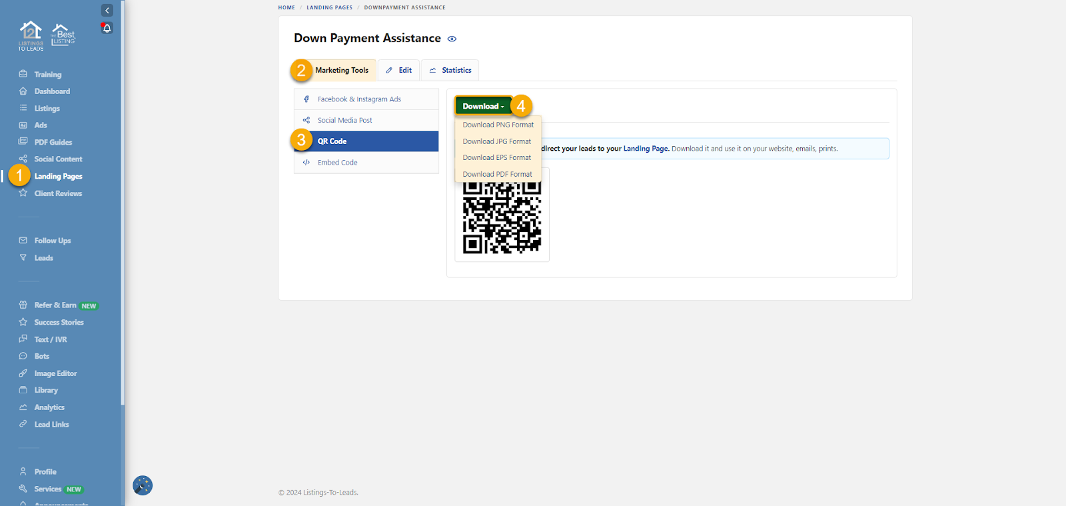The width and height of the screenshot is (1066, 506).
Task: Open Follow Ups in sidebar
Action: 53,241
